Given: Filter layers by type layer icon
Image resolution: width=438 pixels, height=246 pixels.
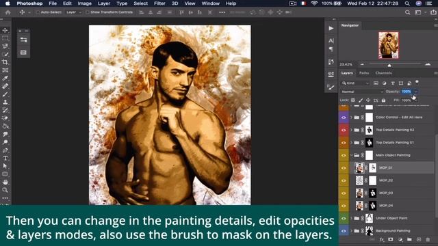Looking at the screenshot, I should (x=393, y=83).
